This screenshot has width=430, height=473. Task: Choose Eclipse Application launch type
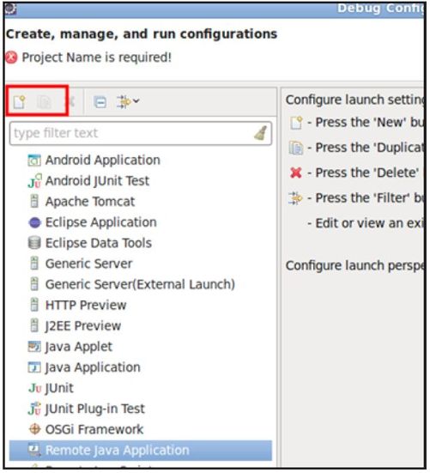point(100,222)
